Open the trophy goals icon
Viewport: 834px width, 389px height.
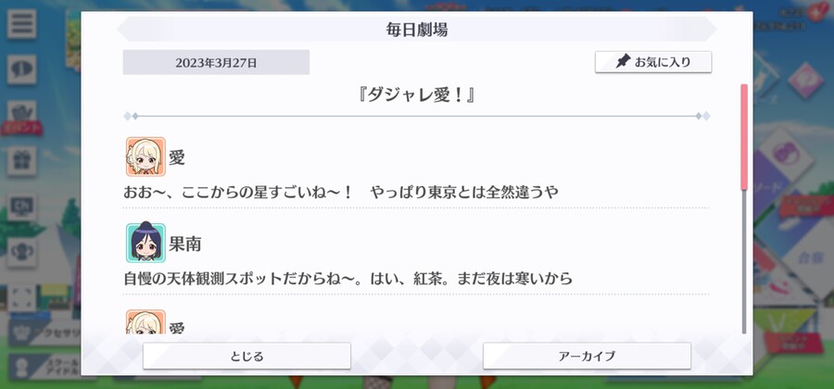click(22, 252)
